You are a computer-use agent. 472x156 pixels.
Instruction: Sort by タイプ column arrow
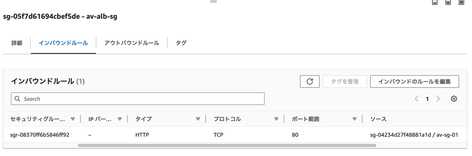coord(198,119)
